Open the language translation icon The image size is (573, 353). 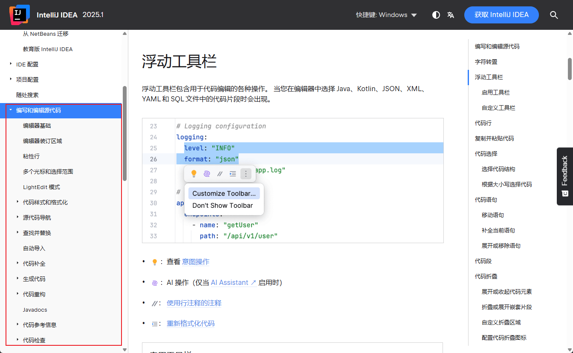[x=451, y=15]
